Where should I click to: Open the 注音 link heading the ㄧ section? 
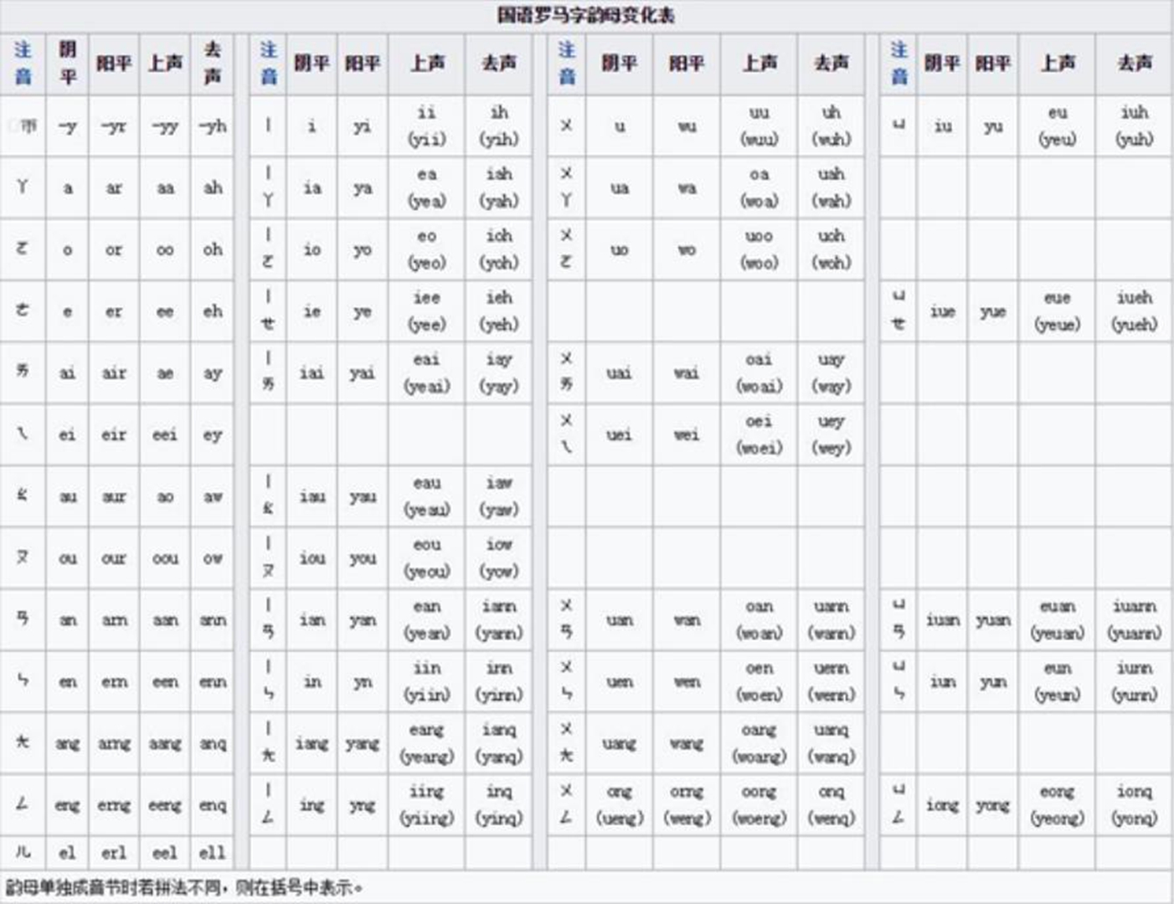point(268,63)
